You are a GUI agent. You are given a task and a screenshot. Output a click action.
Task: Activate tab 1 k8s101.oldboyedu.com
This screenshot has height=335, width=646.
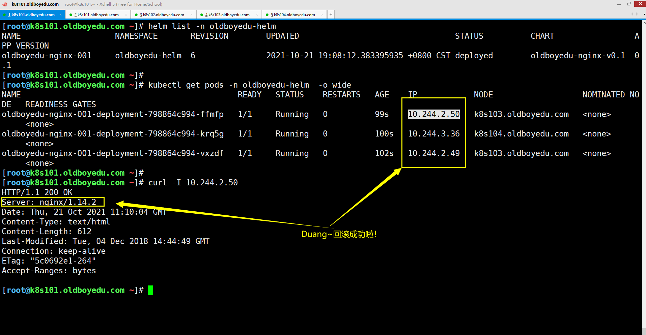(x=33, y=15)
